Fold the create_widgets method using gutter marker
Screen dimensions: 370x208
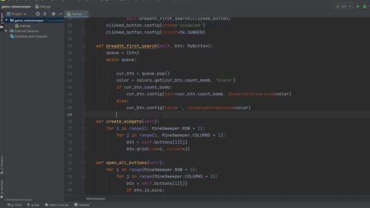[84, 121]
